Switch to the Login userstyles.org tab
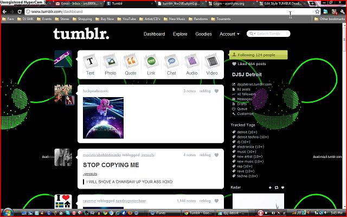 [x=229, y=4]
